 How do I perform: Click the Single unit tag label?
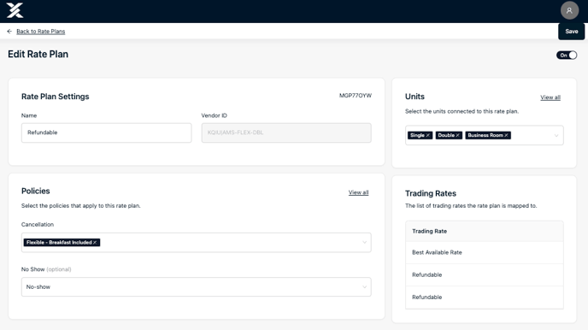(x=417, y=135)
